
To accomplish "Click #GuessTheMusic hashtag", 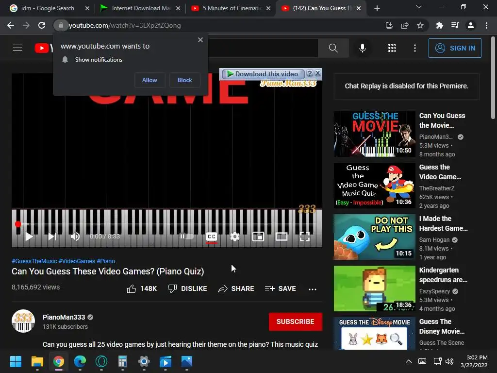I will tap(34, 261).
